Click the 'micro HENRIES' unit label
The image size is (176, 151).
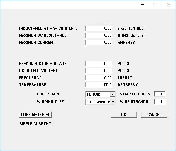point(131,28)
